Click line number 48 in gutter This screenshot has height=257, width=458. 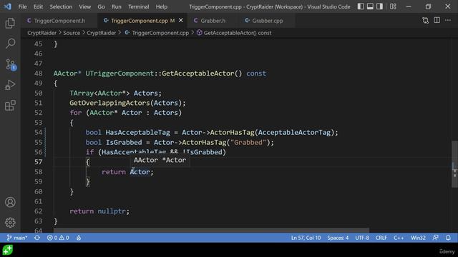point(38,74)
